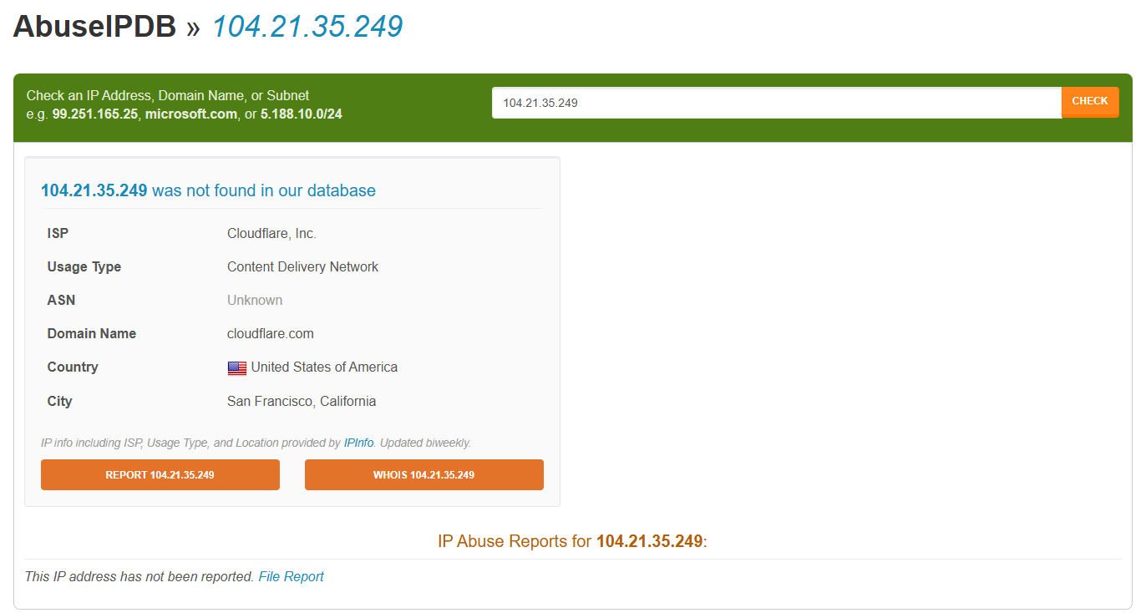Image resolution: width=1146 pixels, height=613 pixels.
Task: Click 'This IP address has not been reported' text
Action: click(x=139, y=576)
